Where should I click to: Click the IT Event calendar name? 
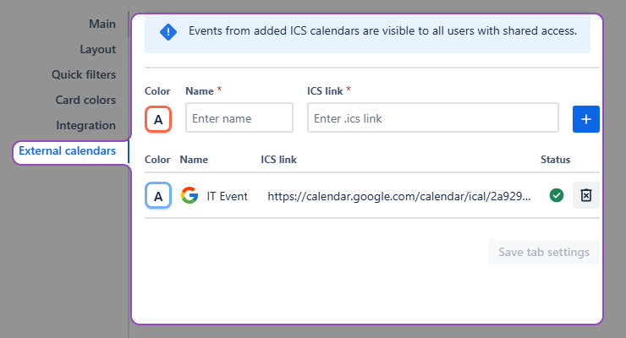click(x=227, y=196)
